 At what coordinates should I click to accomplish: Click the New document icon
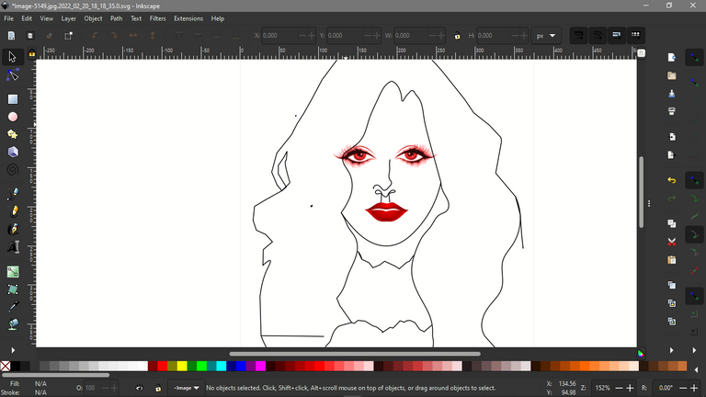671,58
